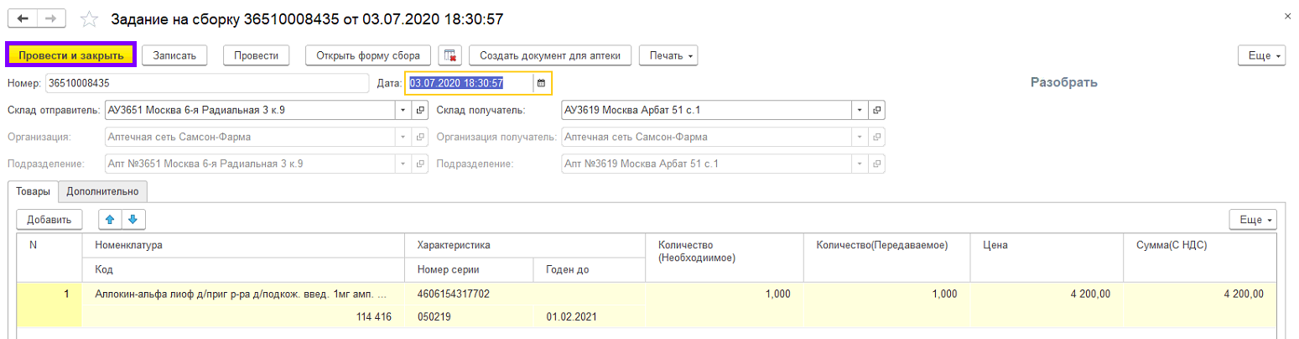Select the Товары tab
The width and height of the screenshot is (1299, 339).
[x=34, y=191]
